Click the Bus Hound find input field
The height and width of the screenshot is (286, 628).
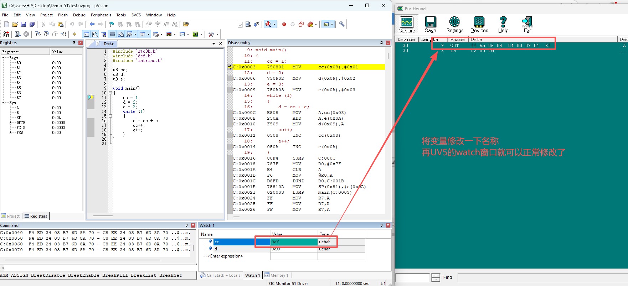point(413,277)
